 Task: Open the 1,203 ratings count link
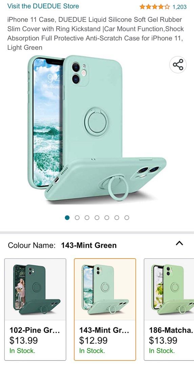pyautogui.click(x=179, y=7)
